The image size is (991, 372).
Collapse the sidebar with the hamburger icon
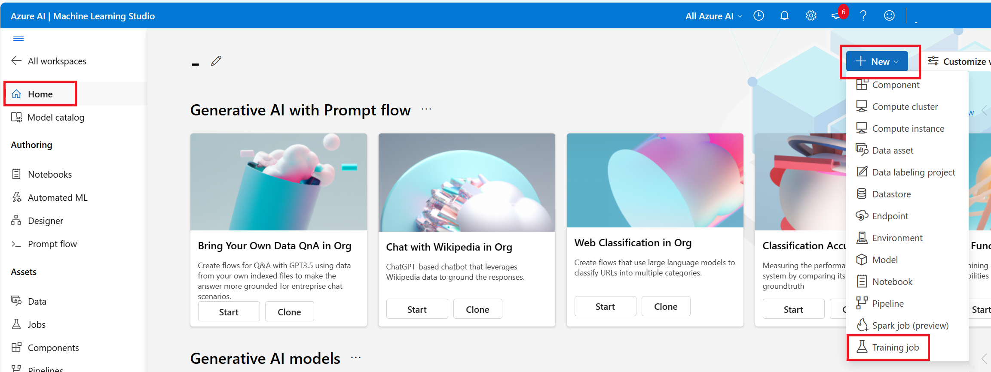click(x=18, y=39)
